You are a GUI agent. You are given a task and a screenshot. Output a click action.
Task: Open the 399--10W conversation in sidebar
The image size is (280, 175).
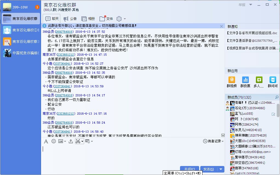pyautogui.click(x=21, y=7)
